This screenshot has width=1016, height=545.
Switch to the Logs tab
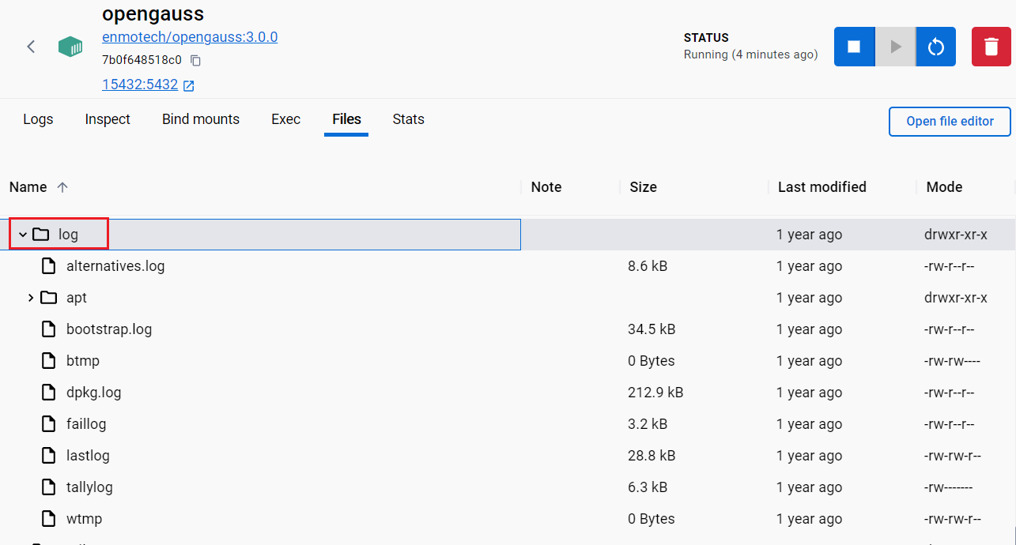[x=38, y=119]
